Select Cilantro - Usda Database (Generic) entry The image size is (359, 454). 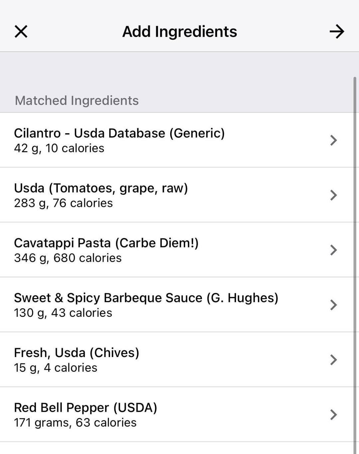click(119, 133)
